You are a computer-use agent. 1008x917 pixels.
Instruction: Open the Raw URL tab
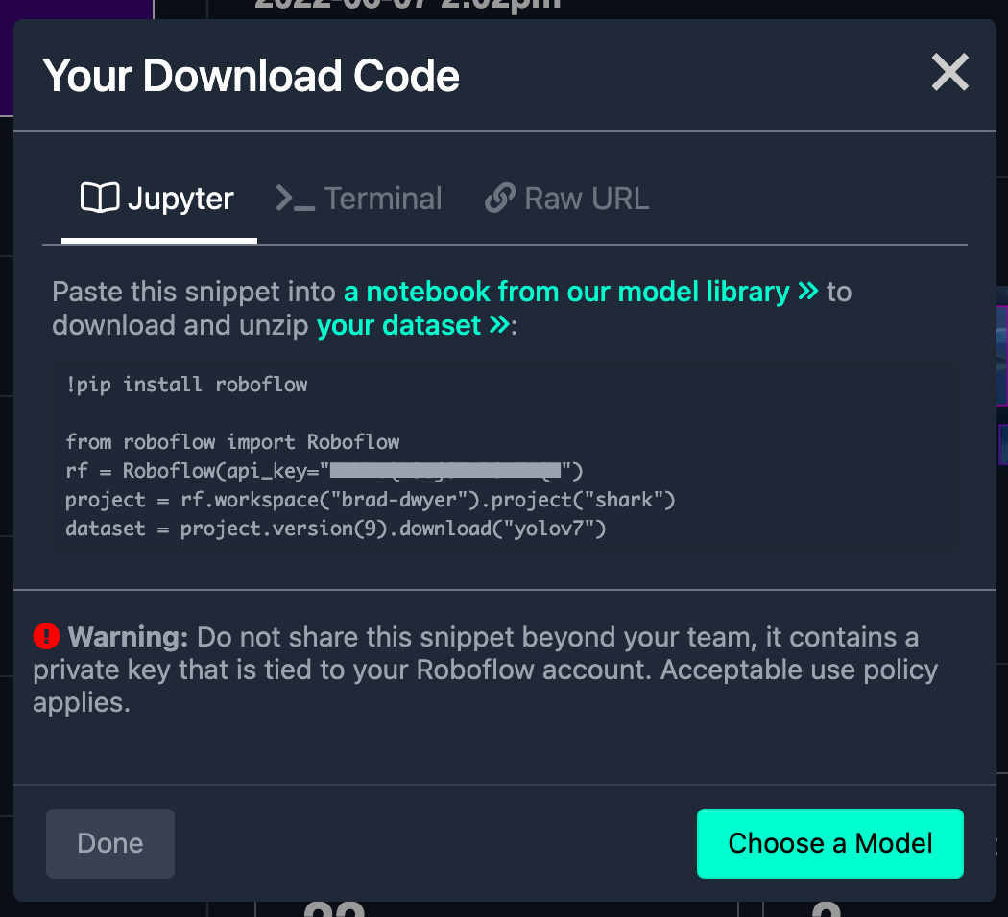(x=565, y=198)
